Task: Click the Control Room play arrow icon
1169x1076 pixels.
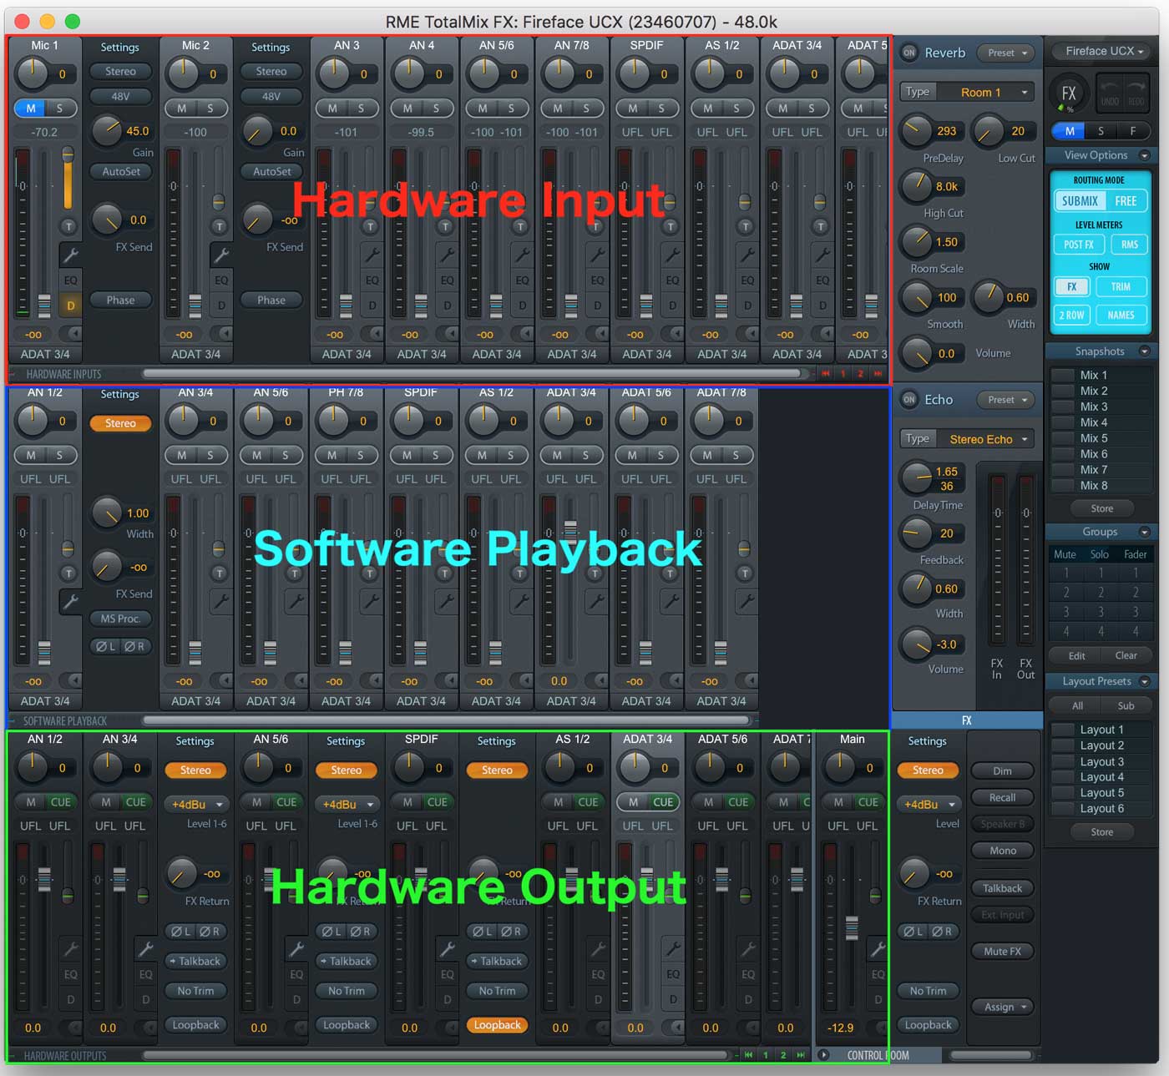Action: pos(823,1054)
